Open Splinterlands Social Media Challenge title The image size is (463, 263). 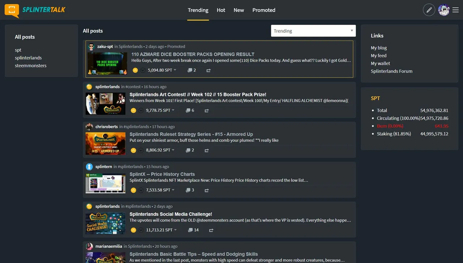(171, 214)
